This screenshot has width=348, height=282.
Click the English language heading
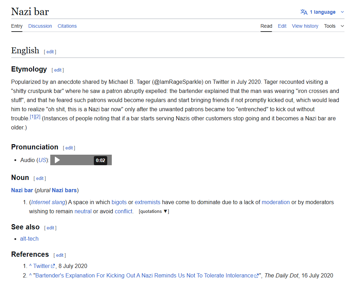point(25,51)
